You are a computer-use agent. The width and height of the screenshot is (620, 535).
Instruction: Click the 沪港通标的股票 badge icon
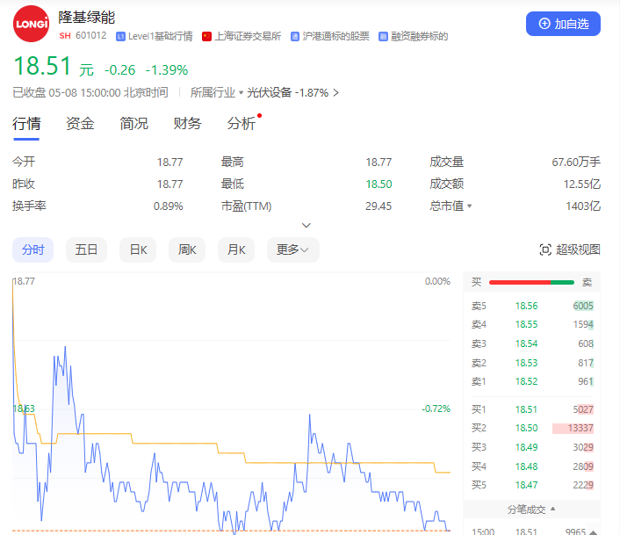pos(295,37)
